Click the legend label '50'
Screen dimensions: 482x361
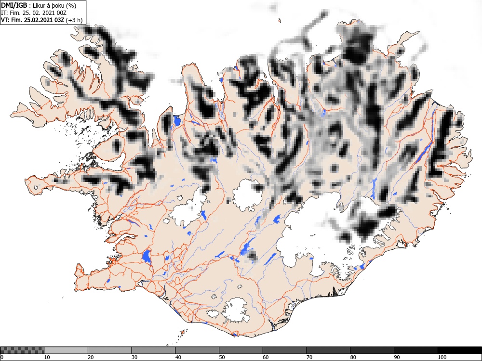tap(222, 357)
